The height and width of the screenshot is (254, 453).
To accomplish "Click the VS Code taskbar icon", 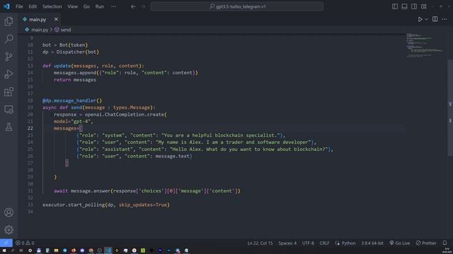I will point(108,250).
